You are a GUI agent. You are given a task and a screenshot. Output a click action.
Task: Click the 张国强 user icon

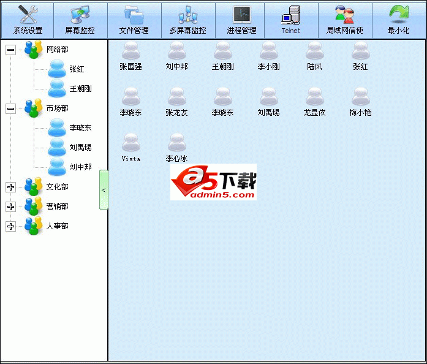(131, 56)
